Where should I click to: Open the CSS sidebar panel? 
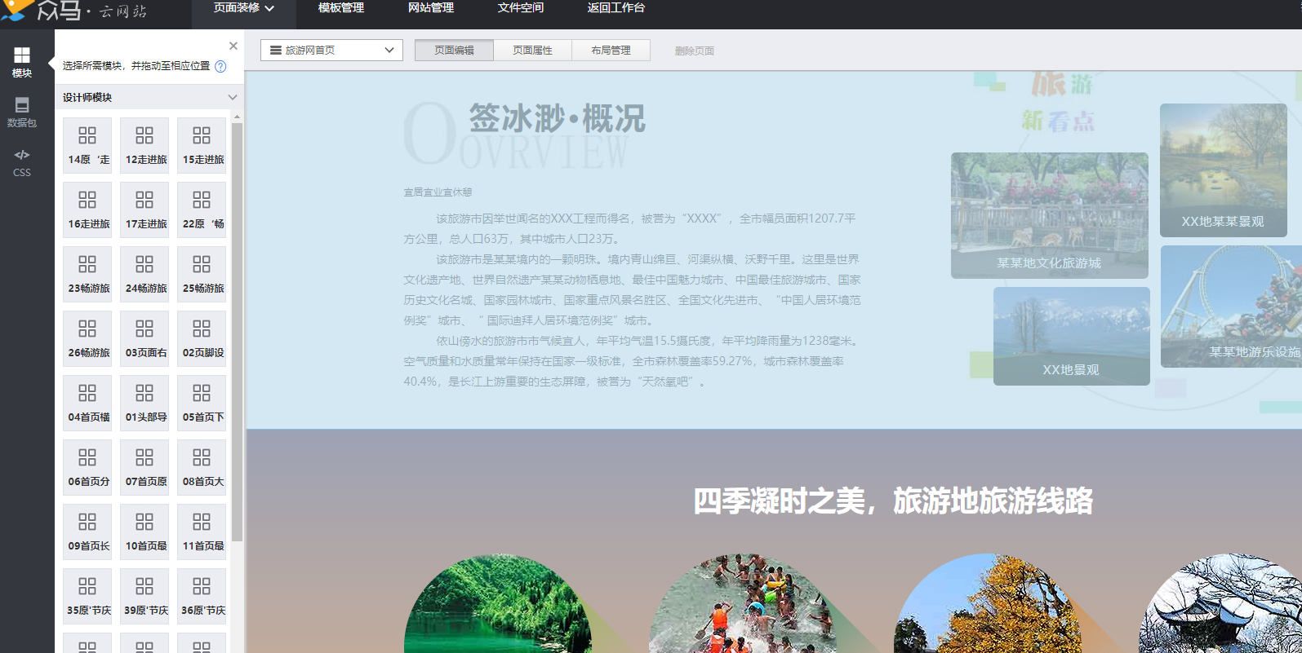point(22,163)
